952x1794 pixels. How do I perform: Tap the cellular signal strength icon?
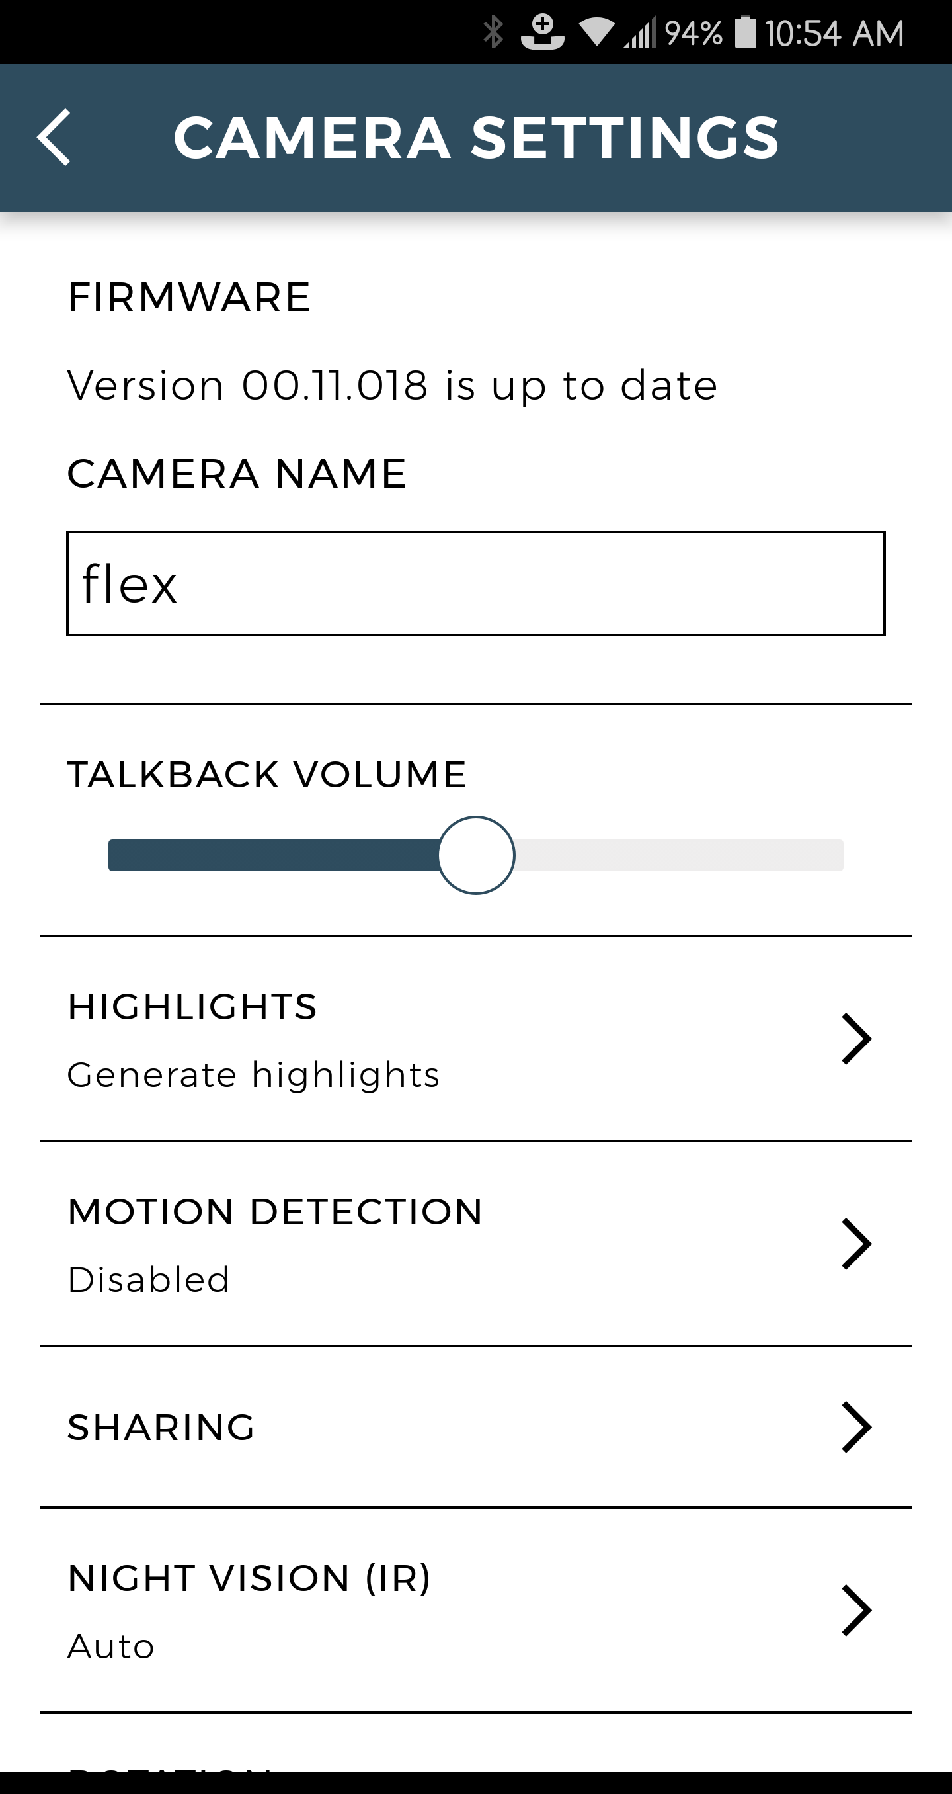(x=639, y=32)
